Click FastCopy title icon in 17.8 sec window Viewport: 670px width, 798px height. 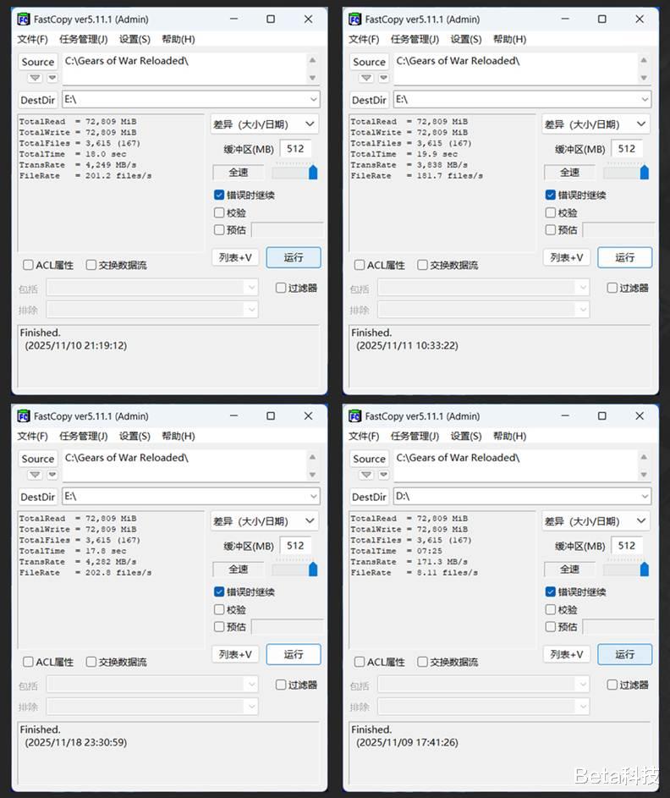[x=24, y=416]
